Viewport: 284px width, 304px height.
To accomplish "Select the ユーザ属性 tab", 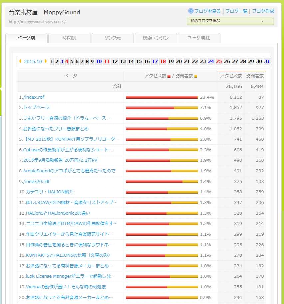I will [199, 38].
